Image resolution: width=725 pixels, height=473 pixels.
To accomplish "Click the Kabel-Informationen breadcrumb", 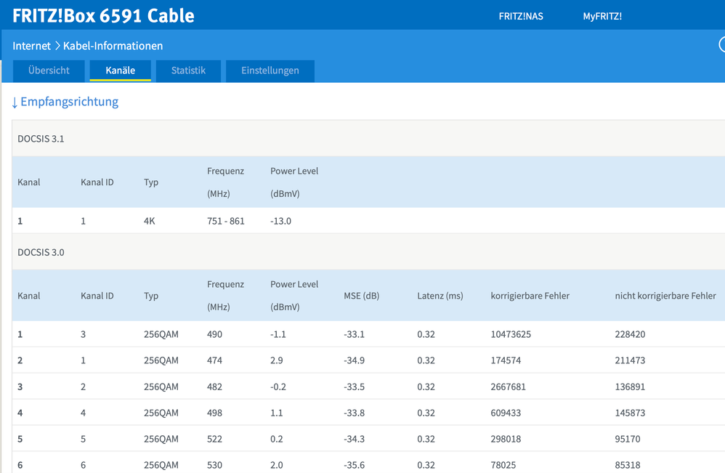I will click(113, 46).
